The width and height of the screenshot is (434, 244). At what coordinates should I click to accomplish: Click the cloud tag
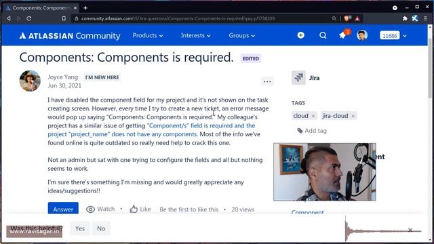click(300, 116)
